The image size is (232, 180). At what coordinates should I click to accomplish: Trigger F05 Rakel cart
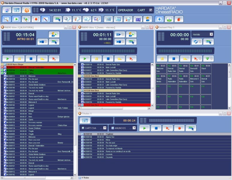[206, 68]
